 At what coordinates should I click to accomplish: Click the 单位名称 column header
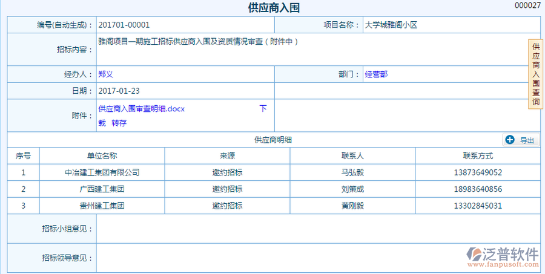(x=102, y=155)
